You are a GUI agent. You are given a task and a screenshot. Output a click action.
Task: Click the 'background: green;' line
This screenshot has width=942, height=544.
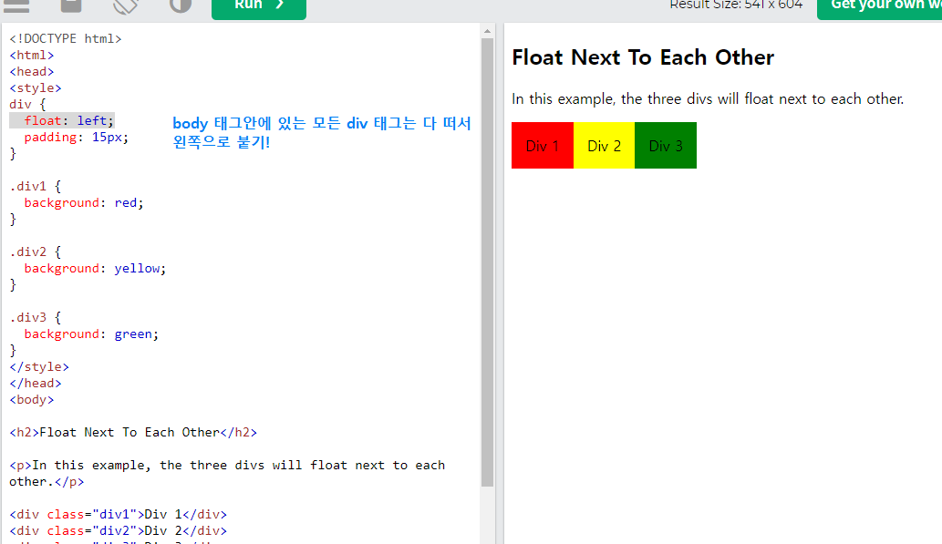click(x=91, y=334)
